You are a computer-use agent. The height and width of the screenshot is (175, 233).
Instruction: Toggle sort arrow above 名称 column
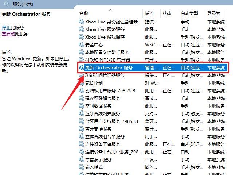110,10
